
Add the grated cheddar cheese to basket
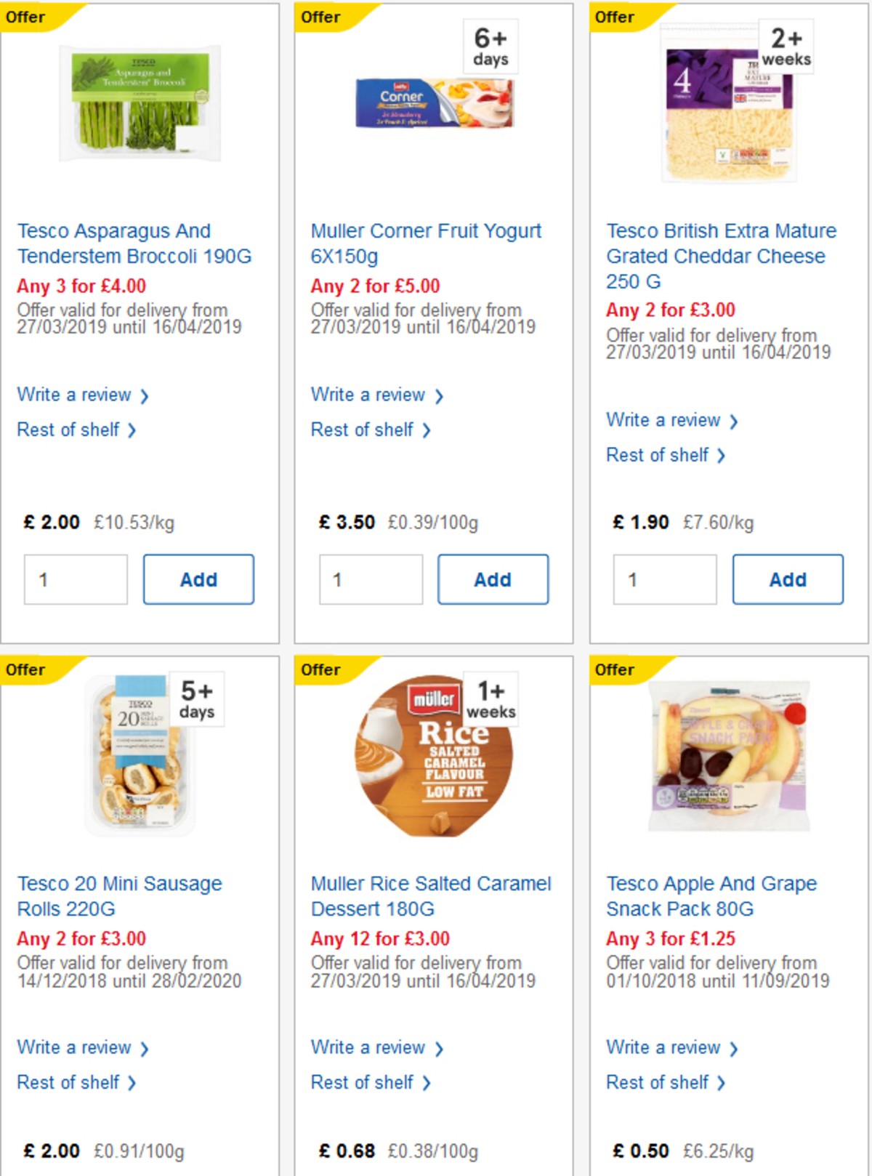pos(788,579)
